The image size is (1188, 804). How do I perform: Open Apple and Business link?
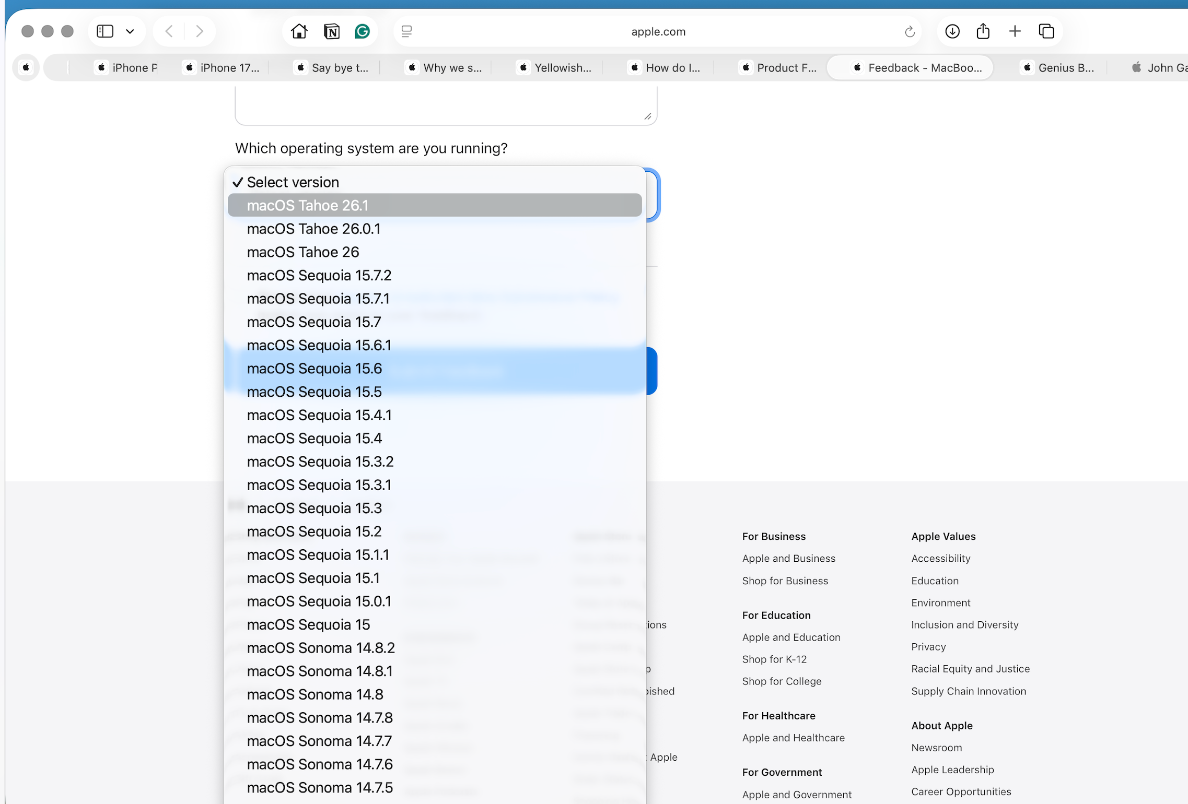click(788, 558)
